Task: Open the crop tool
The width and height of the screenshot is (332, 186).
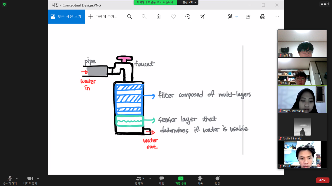Action: coord(203,17)
